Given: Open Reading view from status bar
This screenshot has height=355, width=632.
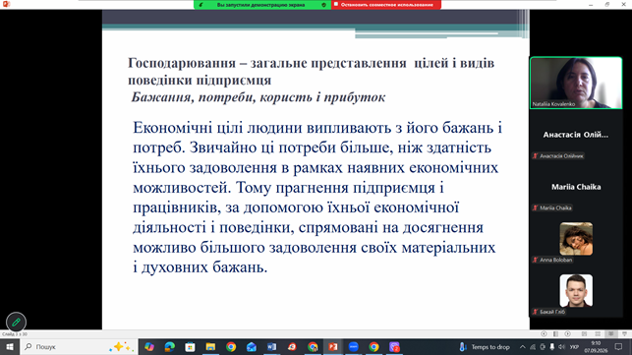Looking at the screenshot, I should pyautogui.click(x=611, y=334).
